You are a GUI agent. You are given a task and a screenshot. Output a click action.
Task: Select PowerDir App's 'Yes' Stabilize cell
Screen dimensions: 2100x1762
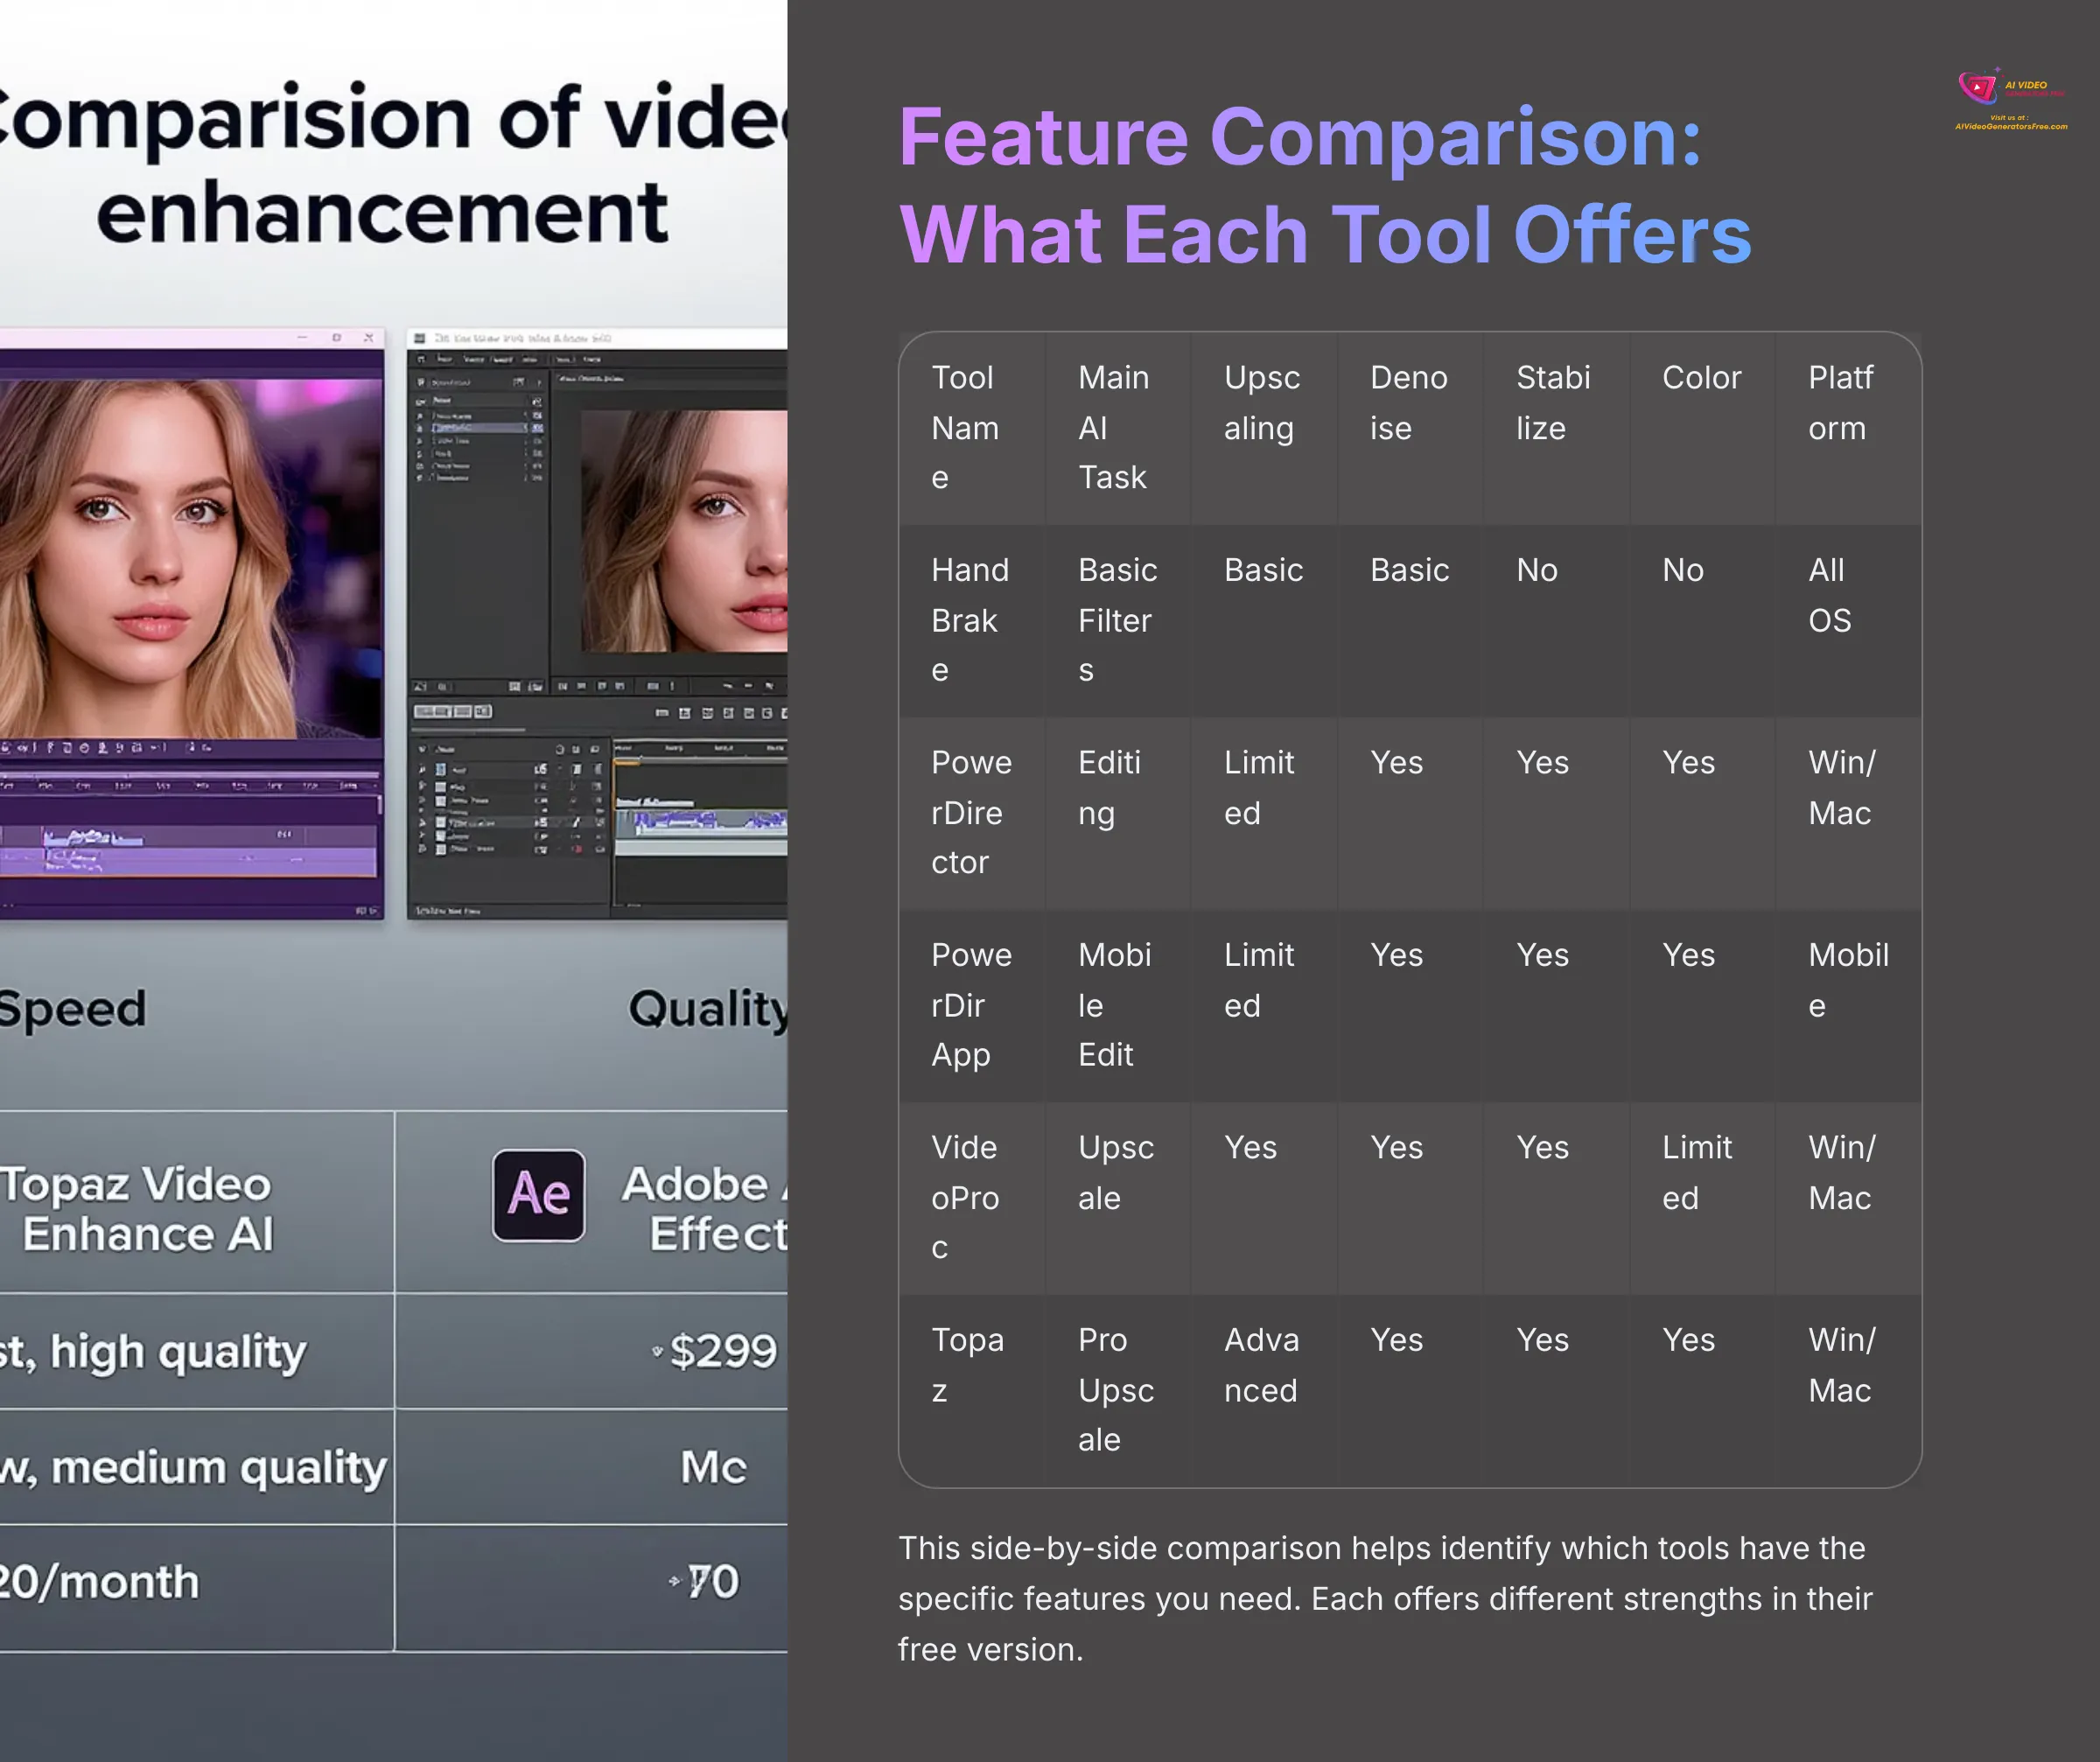(x=1556, y=1005)
